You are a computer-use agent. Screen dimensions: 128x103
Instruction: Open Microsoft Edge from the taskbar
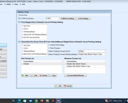pos(19,101)
